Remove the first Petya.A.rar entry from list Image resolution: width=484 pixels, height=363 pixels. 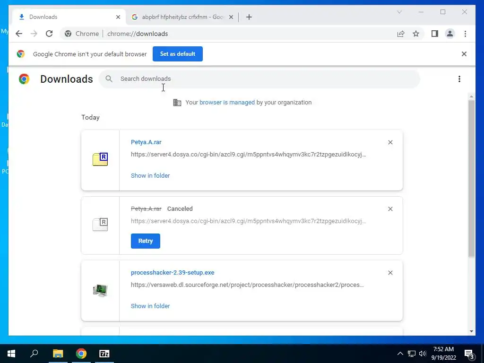390,142
